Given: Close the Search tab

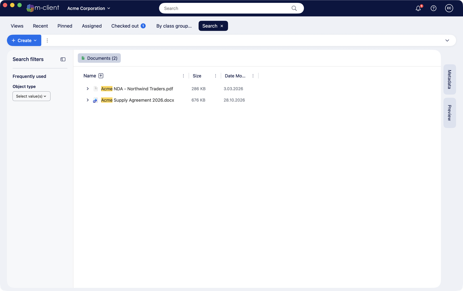Looking at the screenshot, I should (222, 26).
